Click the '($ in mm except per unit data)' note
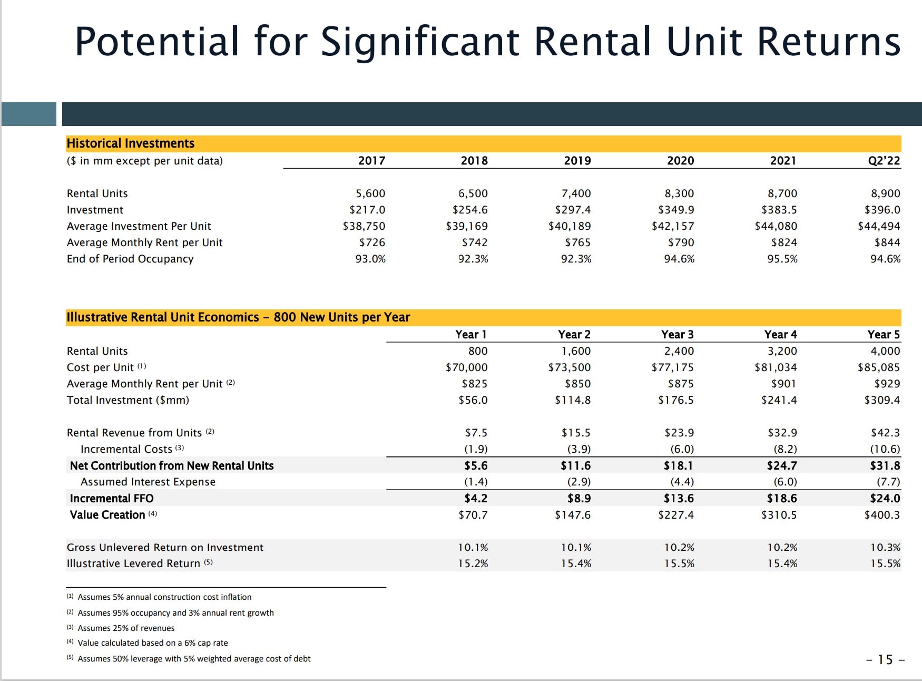922x681 pixels. (x=145, y=161)
